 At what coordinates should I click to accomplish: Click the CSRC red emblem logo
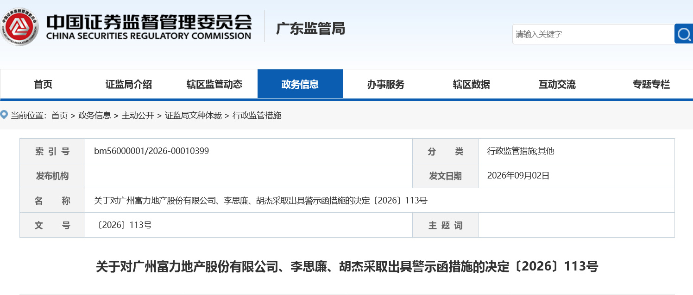pyautogui.click(x=19, y=26)
